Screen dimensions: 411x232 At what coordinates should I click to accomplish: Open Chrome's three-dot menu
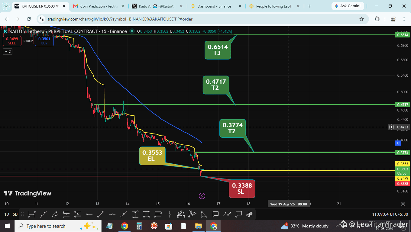pos(404,19)
